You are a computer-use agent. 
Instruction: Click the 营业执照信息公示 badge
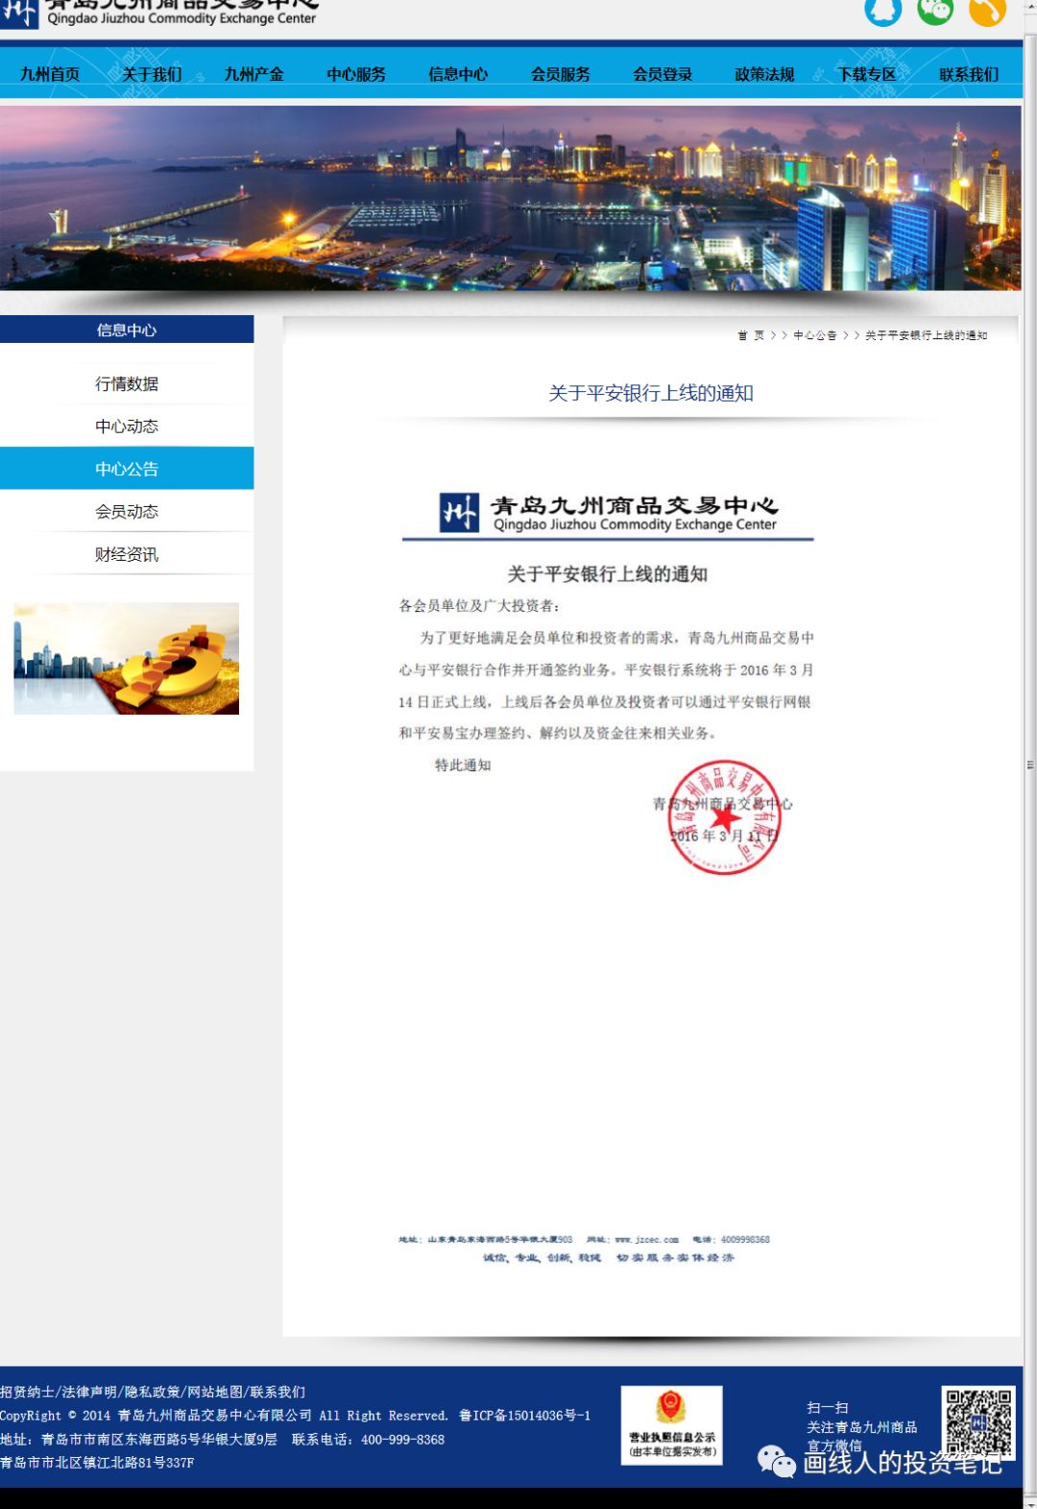click(x=671, y=1425)
